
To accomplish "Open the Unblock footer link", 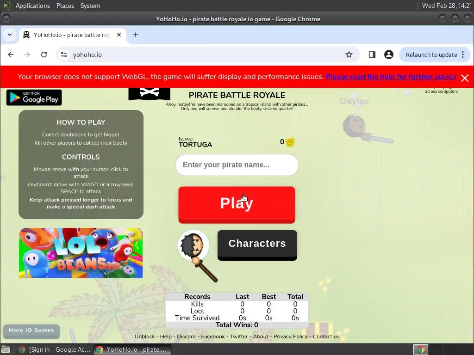I will tap(144, 337).
